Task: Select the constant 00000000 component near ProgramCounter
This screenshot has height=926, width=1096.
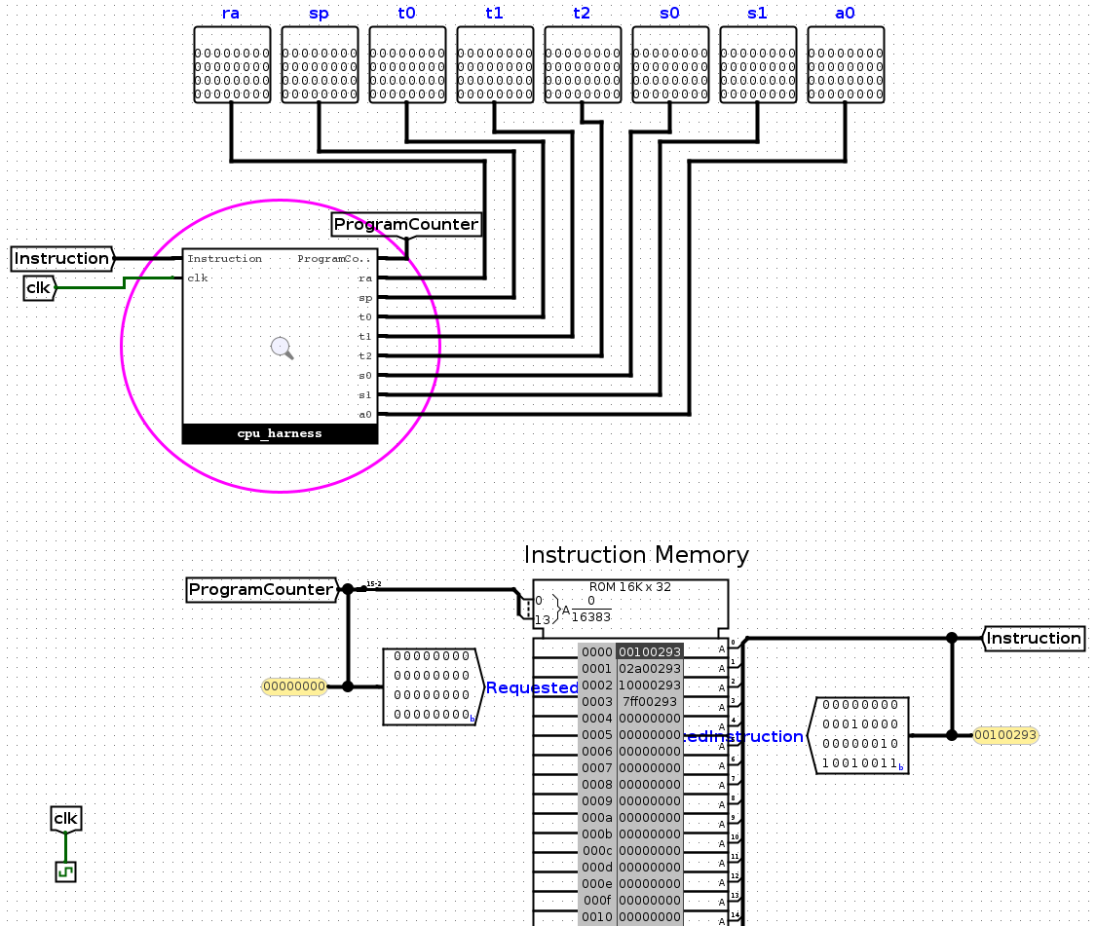Action: point(294,686)
